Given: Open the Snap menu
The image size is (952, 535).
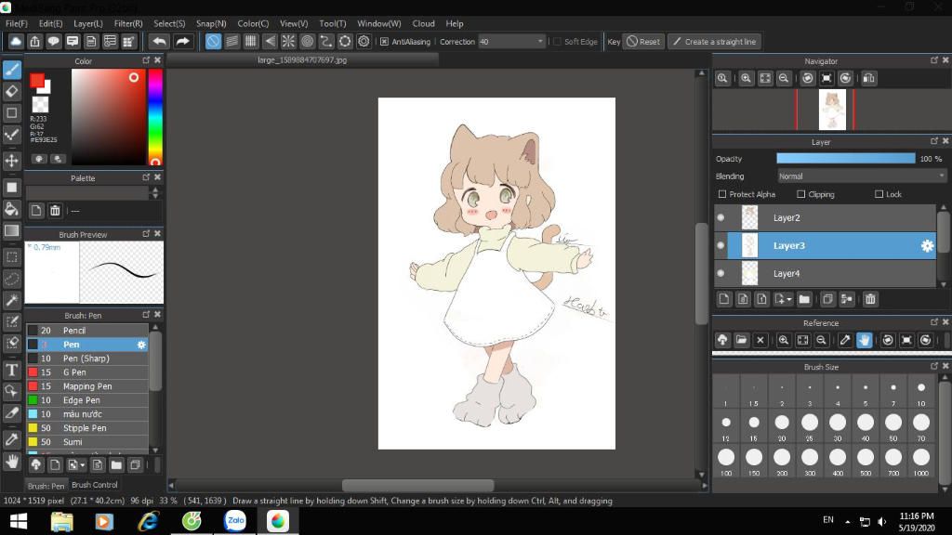Looking at the screenshot, I should pos(211,23).
